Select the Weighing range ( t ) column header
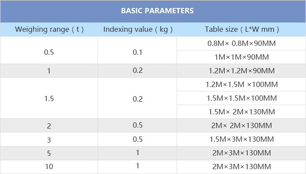 click(49, 30)
